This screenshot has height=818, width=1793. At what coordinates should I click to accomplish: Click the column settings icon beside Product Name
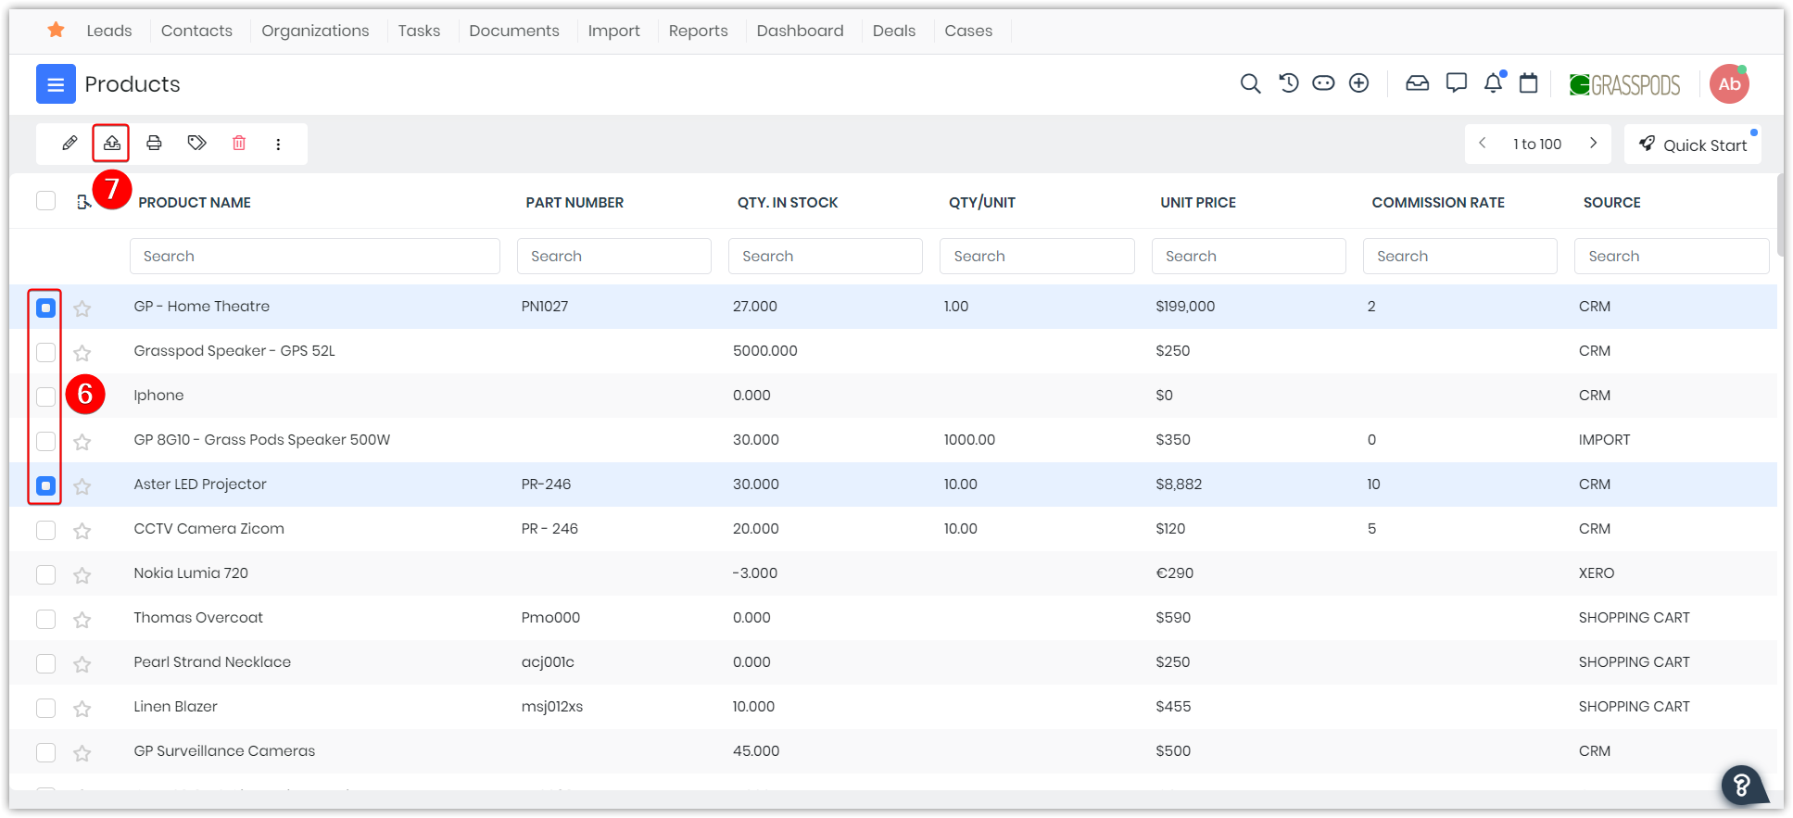tap(82, 202)
